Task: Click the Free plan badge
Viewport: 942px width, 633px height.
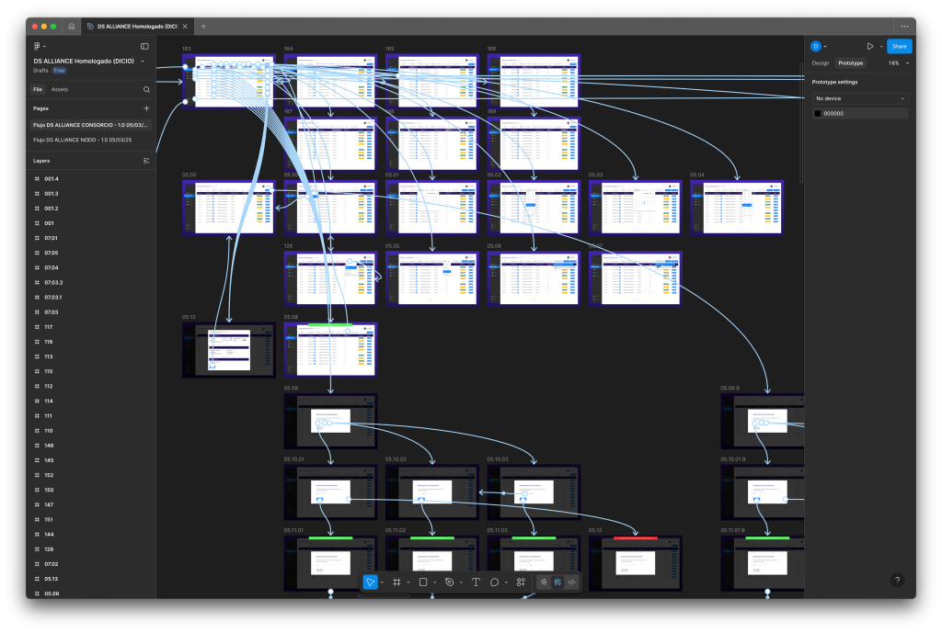Action: click(59, 71)
